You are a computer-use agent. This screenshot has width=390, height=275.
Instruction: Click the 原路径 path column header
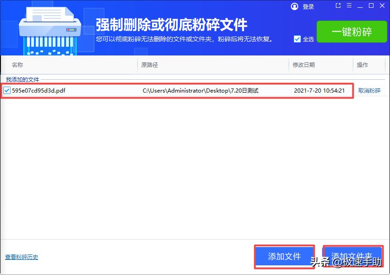coord(150,65)
